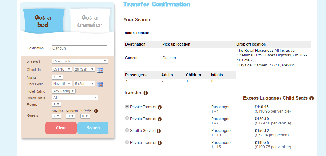Show info for the £110.95 Private Transfer
This screenshot has width=326, height=156.
160,107
